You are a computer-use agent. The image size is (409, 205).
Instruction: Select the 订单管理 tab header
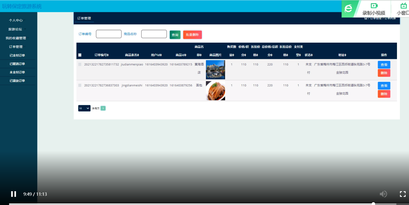pyautogui.click(x=84, y=18)
